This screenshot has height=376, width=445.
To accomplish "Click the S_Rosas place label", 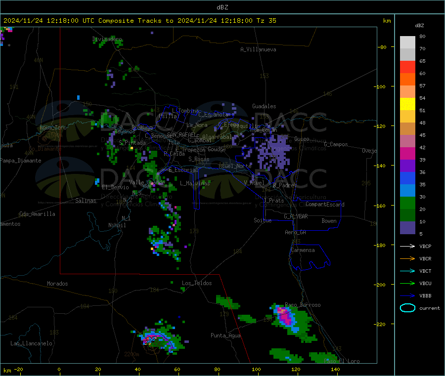I will click(199, 159).
